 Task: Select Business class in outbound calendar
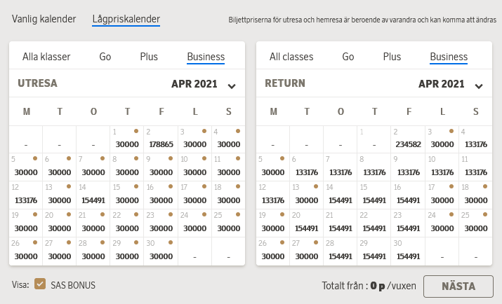[x=206, y=57]
